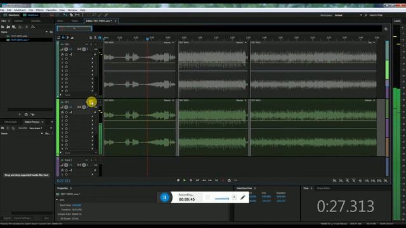Show the EQ track controls
This screenshot has width=406, height=228.
click(x=72, y=38)
